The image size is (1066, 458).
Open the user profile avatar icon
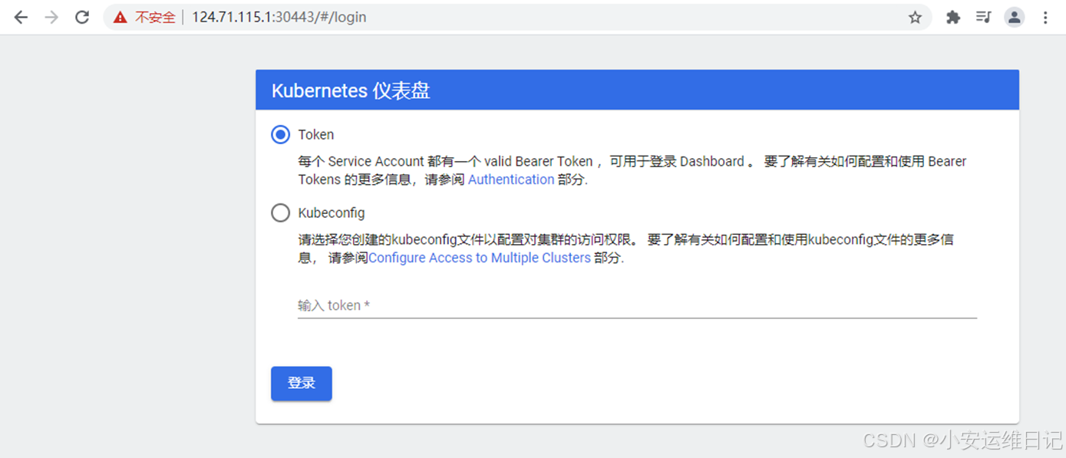click(1015, 17)
